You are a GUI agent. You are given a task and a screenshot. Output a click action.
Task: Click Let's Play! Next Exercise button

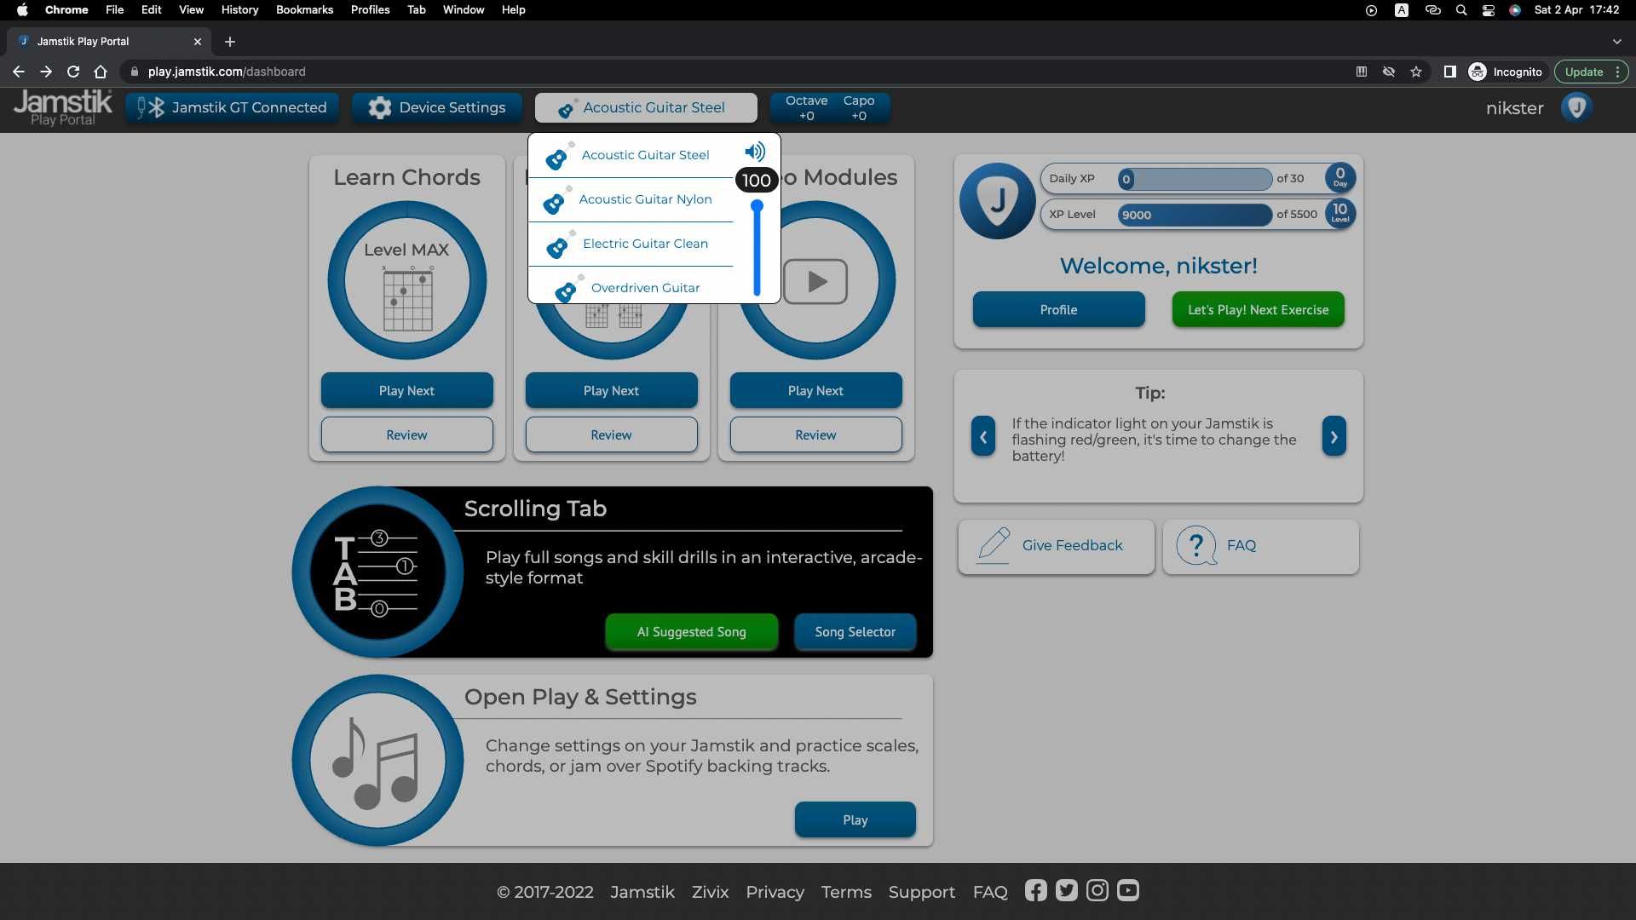click(x=1259, y=309)
